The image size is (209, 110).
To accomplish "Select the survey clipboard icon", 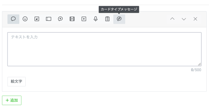I will [x=107, y=19].
